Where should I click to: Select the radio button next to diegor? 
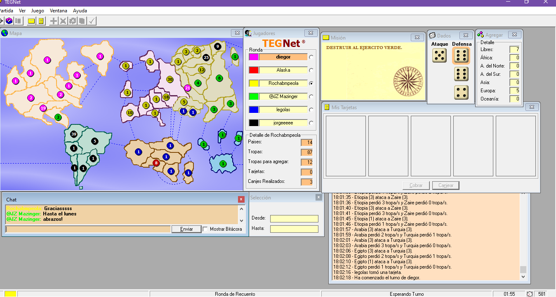tap(311, 57)
